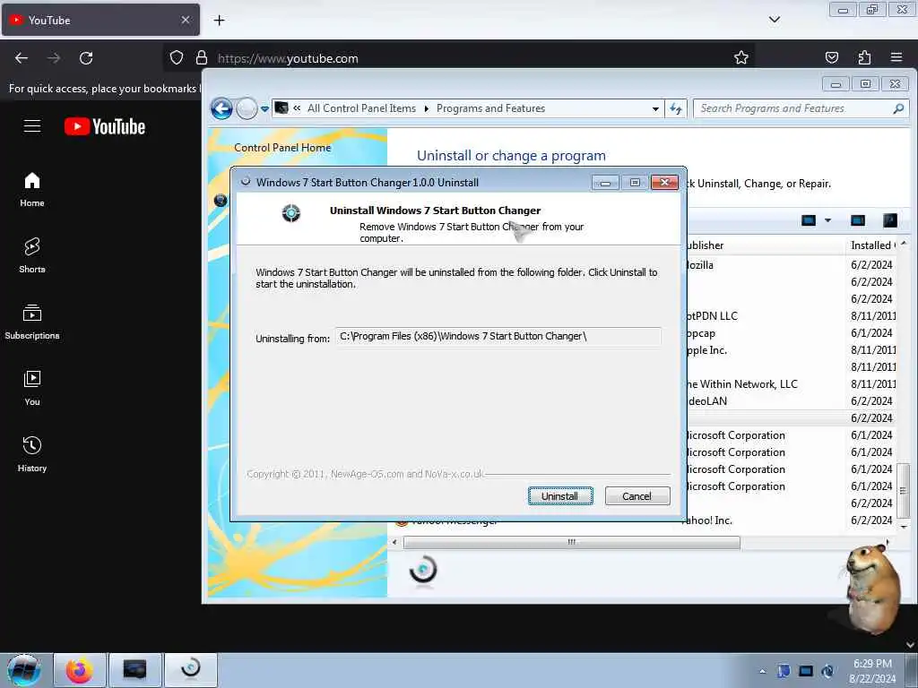The width and height of the screenshot is (918, 688).
Task: Click the horizontal scrollbar in programs list
Action: coord(571,542)
